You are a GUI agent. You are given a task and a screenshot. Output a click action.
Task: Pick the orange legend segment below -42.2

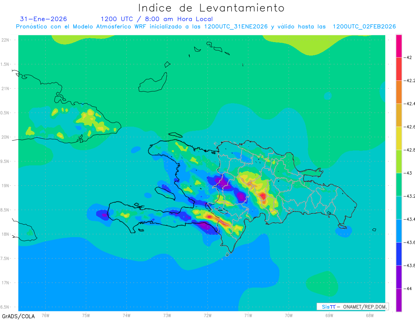[399, 92]
